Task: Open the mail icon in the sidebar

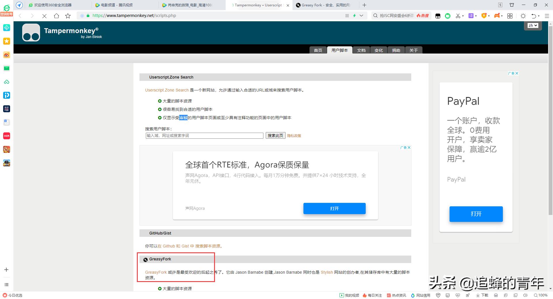Action: [x=6, y=68]
